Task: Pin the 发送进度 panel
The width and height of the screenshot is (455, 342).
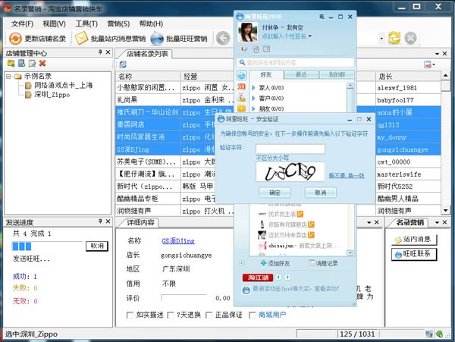Action: coord(100,221)
